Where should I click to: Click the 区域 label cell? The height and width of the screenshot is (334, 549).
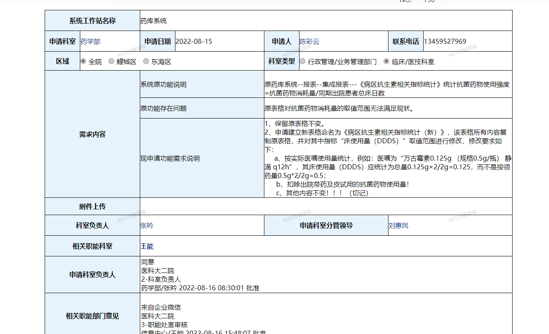click(62, 61)
